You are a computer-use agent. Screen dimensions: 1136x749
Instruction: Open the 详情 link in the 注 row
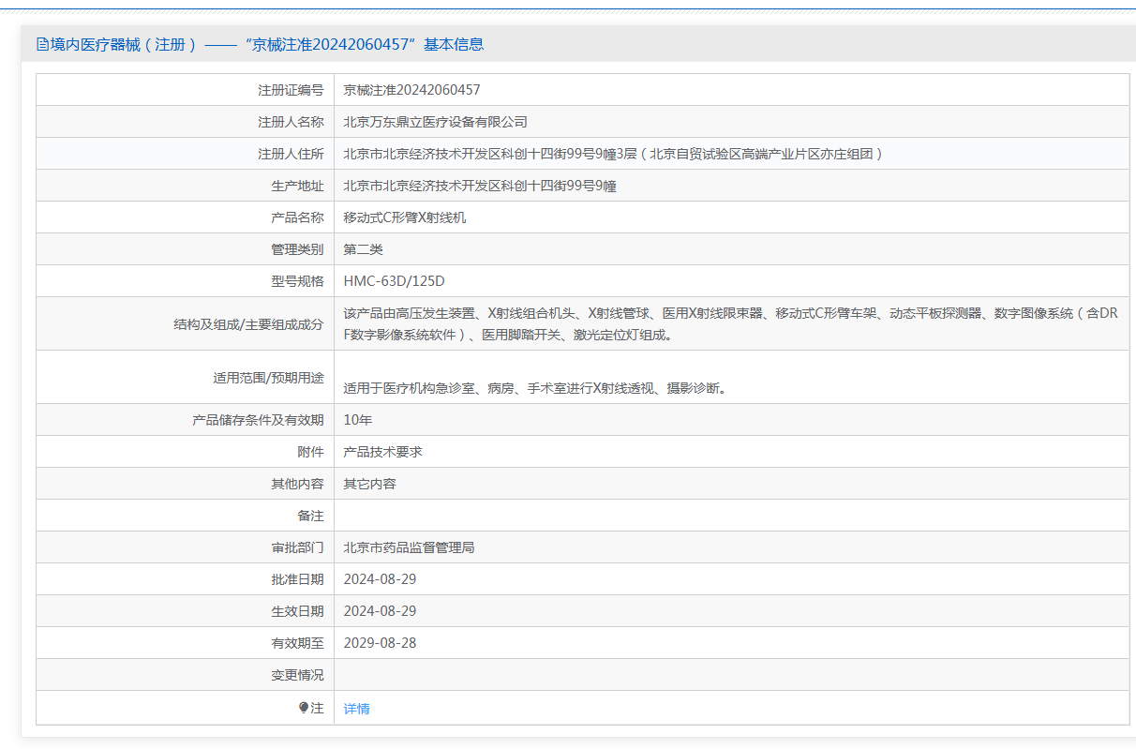click(357, 709)
